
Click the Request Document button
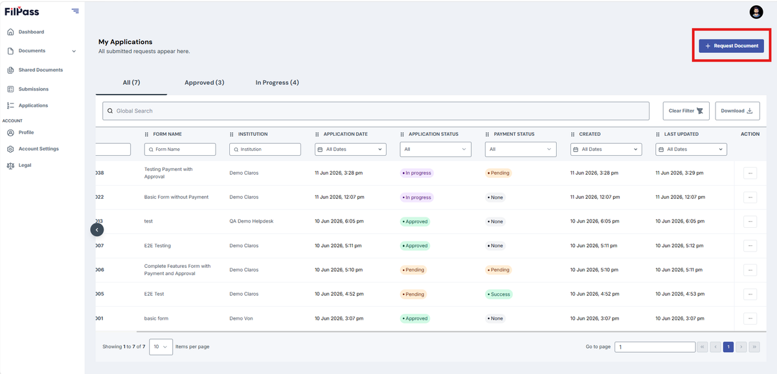click(731, 46)
